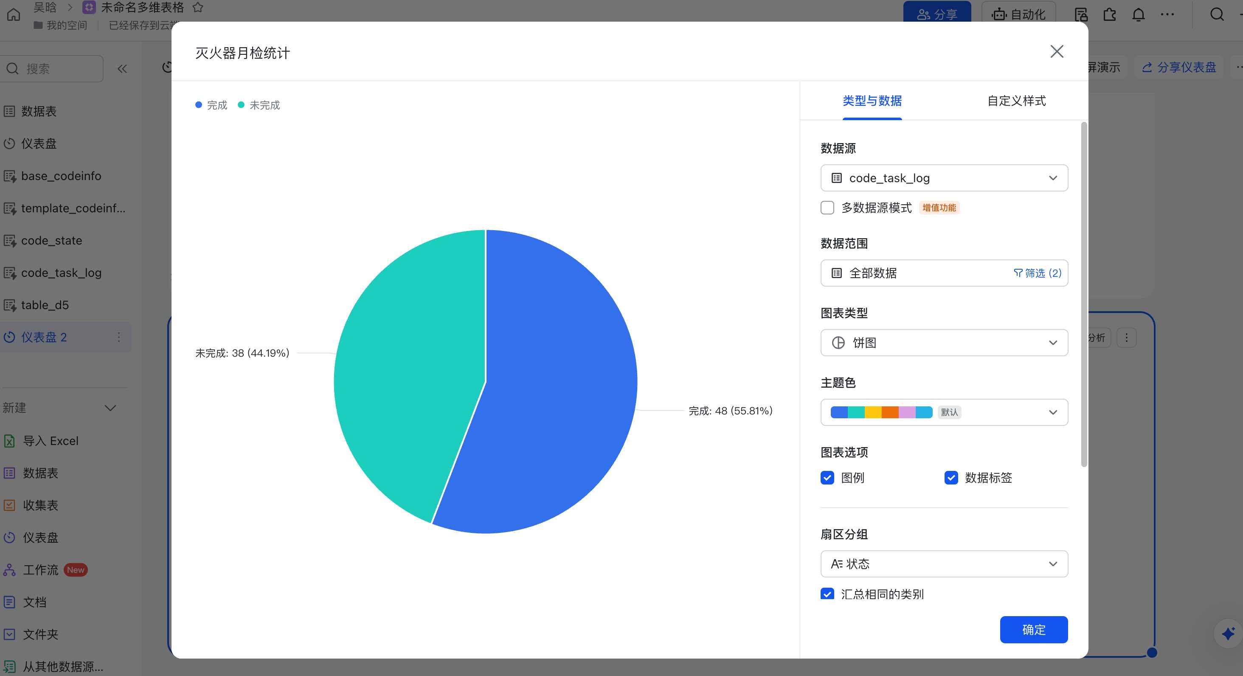Select the 类型与数据 tab
The height and width of the screenshot is (676, 1243).
(x=872, y=101)
